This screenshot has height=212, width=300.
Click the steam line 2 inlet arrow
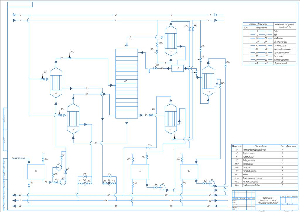[x=14, y=15]
